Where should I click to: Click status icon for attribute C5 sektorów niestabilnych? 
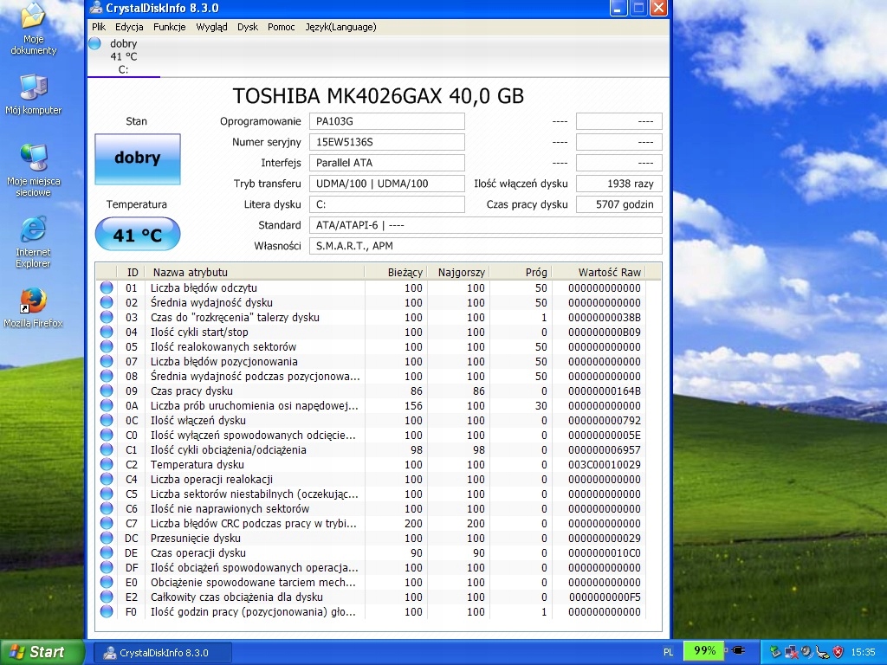click(107, 494)
